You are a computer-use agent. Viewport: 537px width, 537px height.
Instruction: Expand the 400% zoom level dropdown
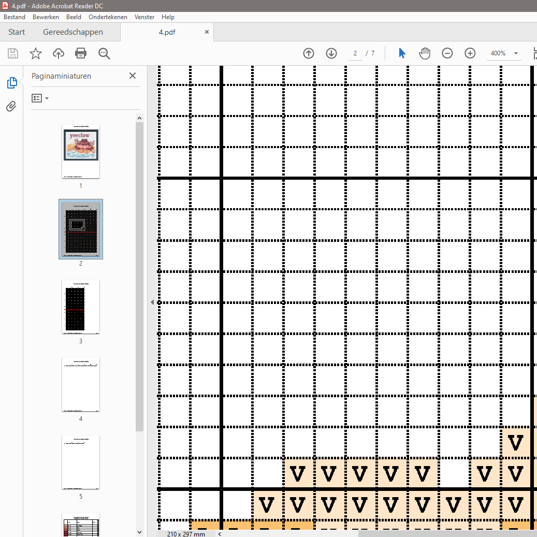[x=516, y=53]
